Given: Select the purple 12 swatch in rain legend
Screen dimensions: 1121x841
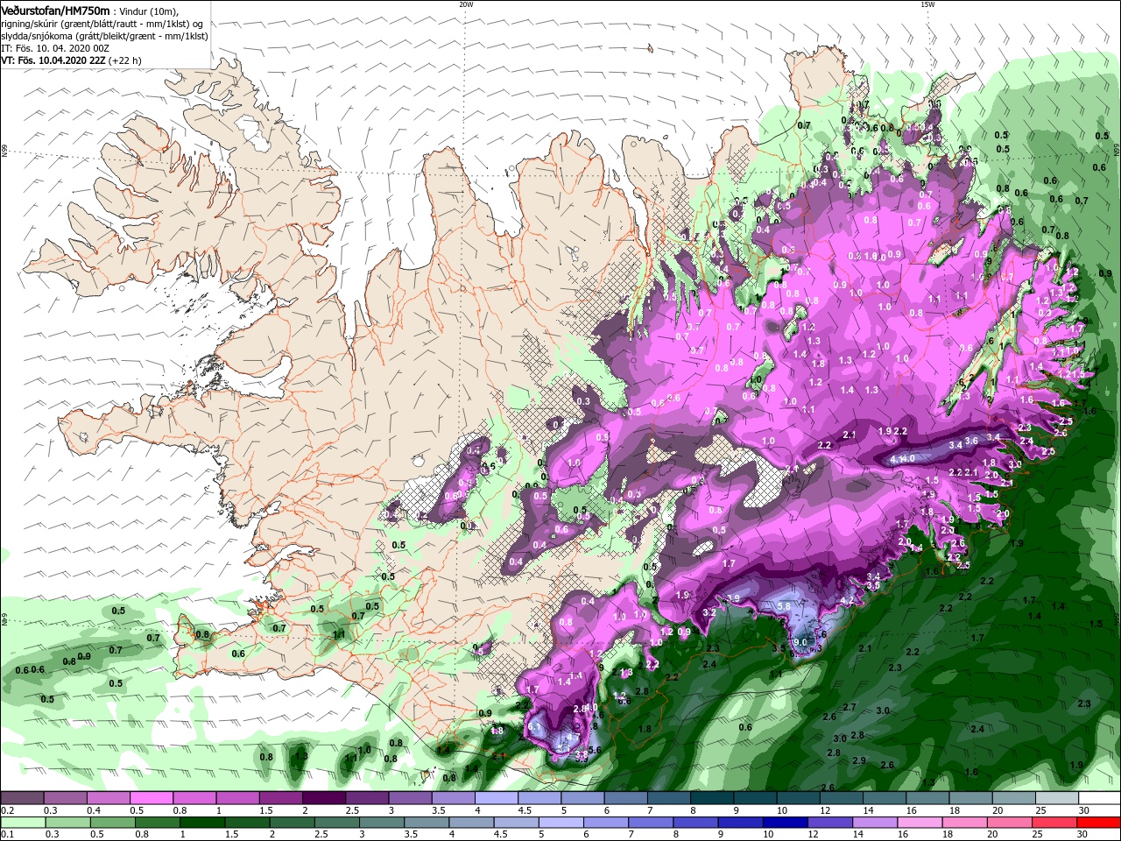Looking at the screenshot, I should [x=828, y=823].
